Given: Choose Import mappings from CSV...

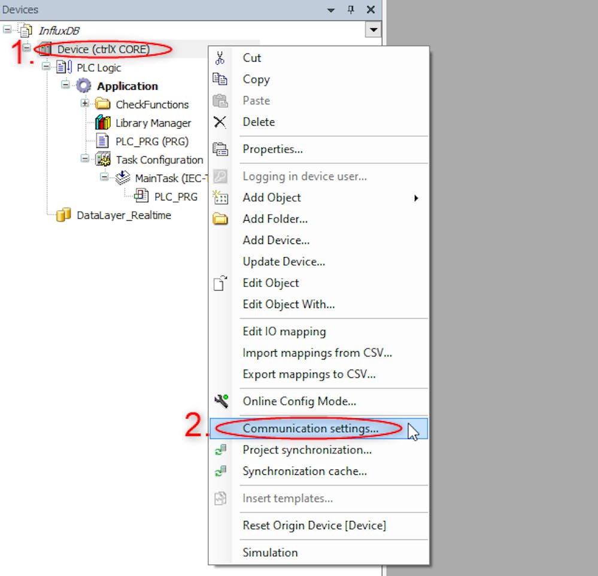Looking at the screenshot, I should pos(318,353).
